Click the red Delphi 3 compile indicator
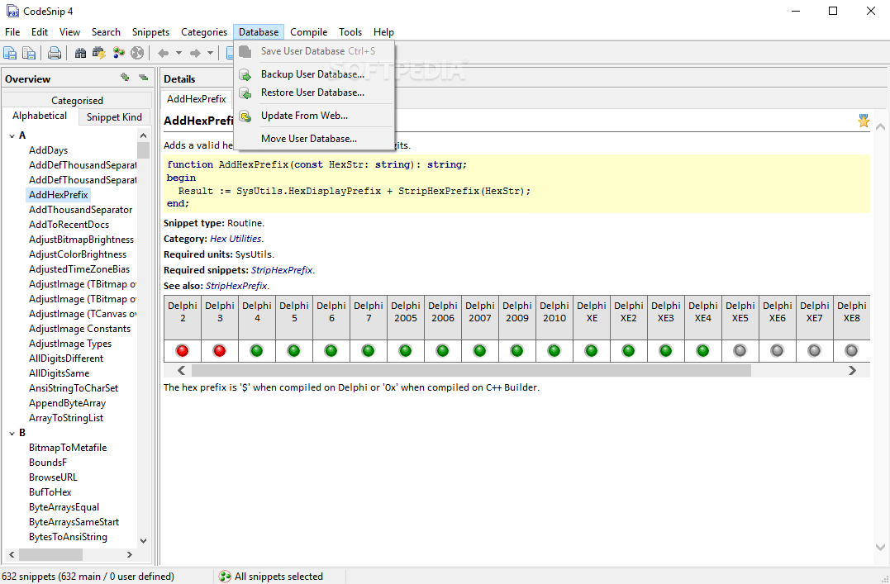 point(220,351)
